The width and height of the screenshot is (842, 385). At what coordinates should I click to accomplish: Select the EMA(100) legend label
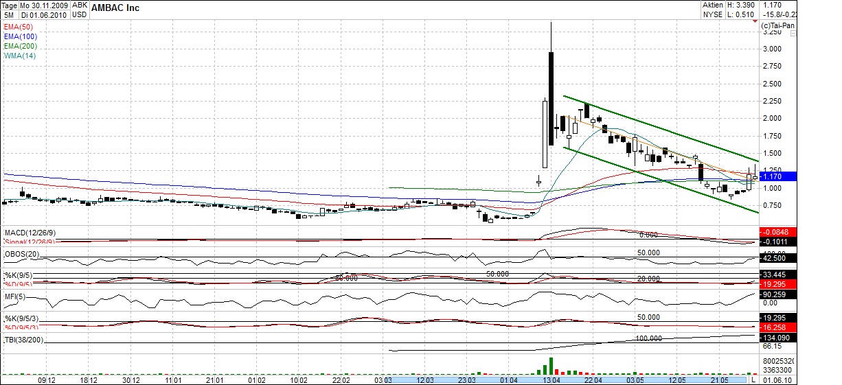point(19,35)
